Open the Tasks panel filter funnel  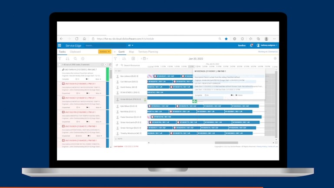[60, 59]
